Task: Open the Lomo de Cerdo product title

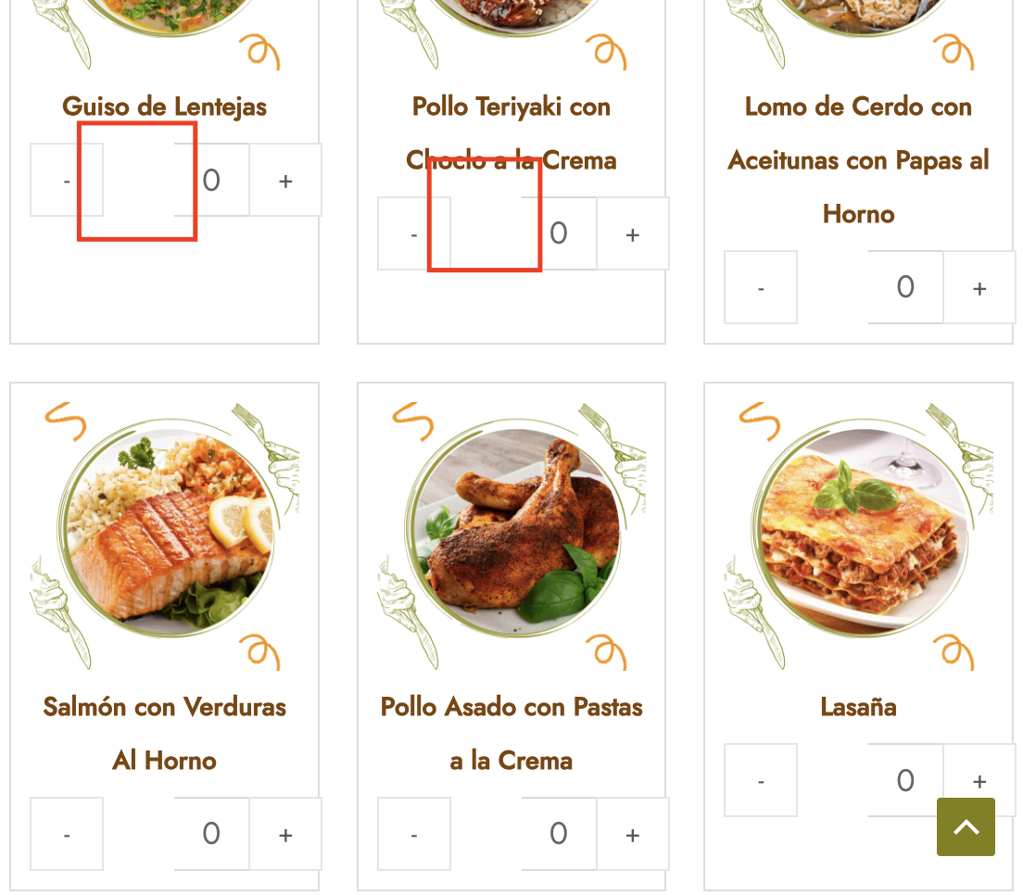Action: point(859,160)
